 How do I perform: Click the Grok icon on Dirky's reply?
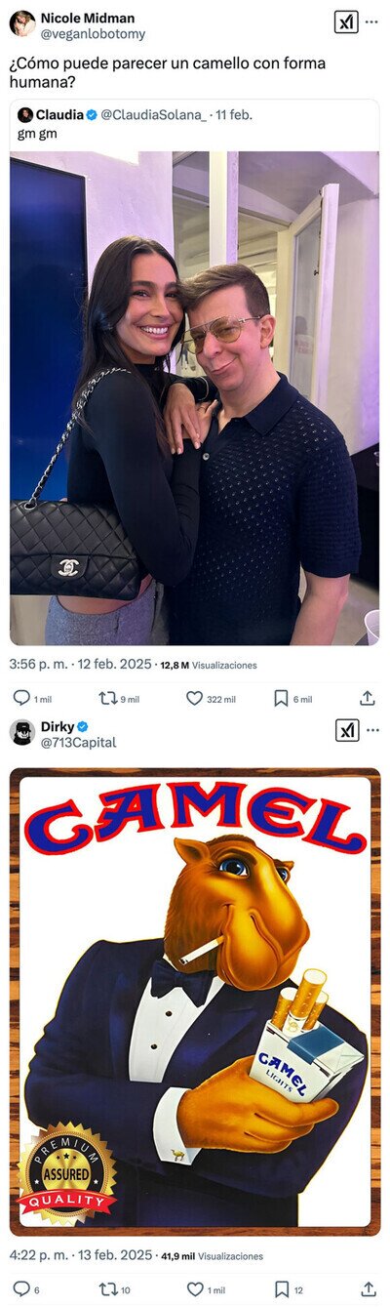pyautogui.click(x=346, y=730)
